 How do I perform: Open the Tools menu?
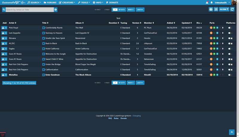pos(84,2)
